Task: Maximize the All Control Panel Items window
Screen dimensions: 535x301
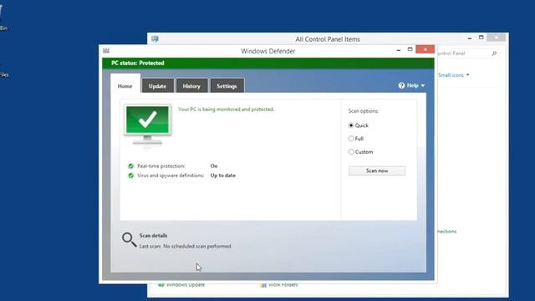Action: point(481,38)
